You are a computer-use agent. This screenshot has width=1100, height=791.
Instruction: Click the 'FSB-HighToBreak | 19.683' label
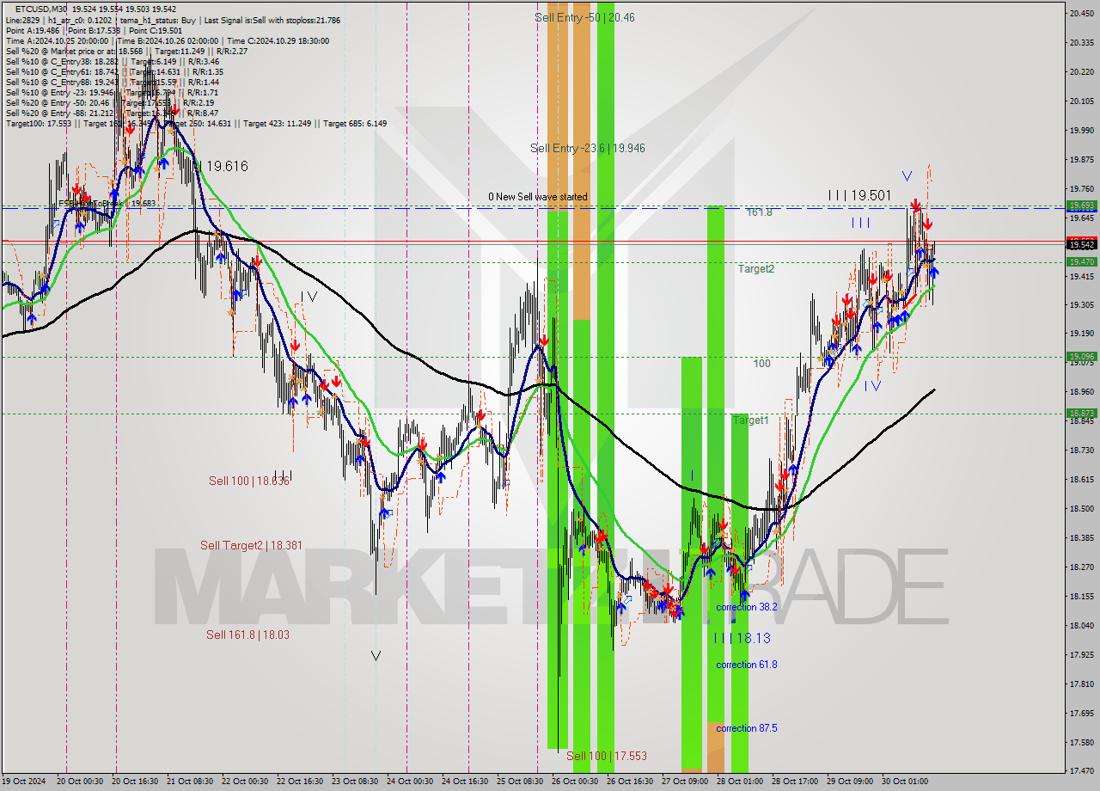point(107,204)
